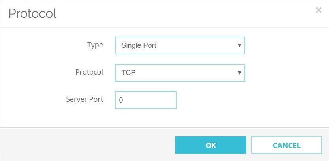Click empty space right of Server Port field
The width and height of the screenshot is (329, 161).
(x=245, y=100)
